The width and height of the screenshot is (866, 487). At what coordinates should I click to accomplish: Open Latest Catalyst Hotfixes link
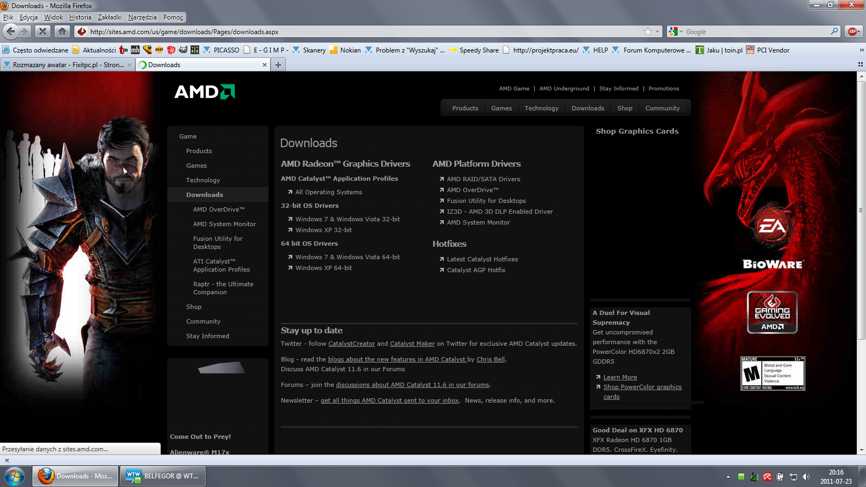pos(482,259)
